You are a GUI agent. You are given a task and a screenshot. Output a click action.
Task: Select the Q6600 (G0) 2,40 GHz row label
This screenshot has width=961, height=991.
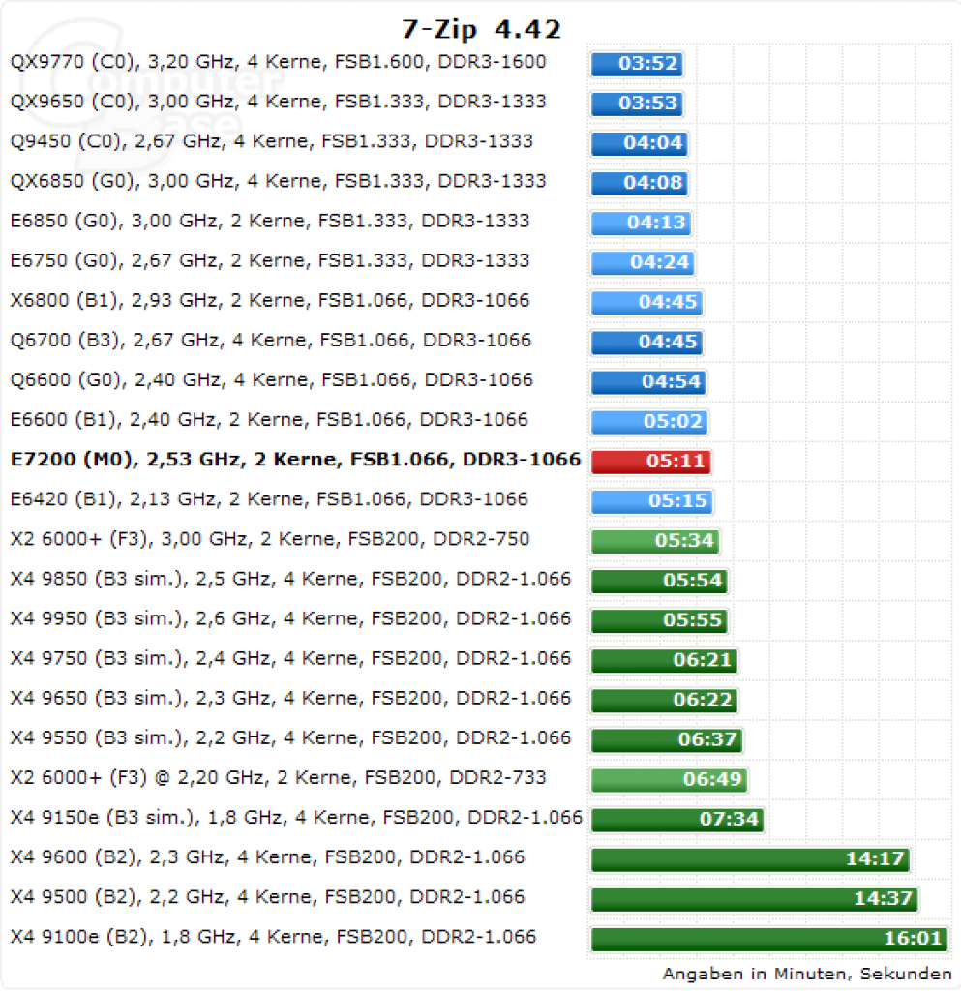tap(272, 380)
